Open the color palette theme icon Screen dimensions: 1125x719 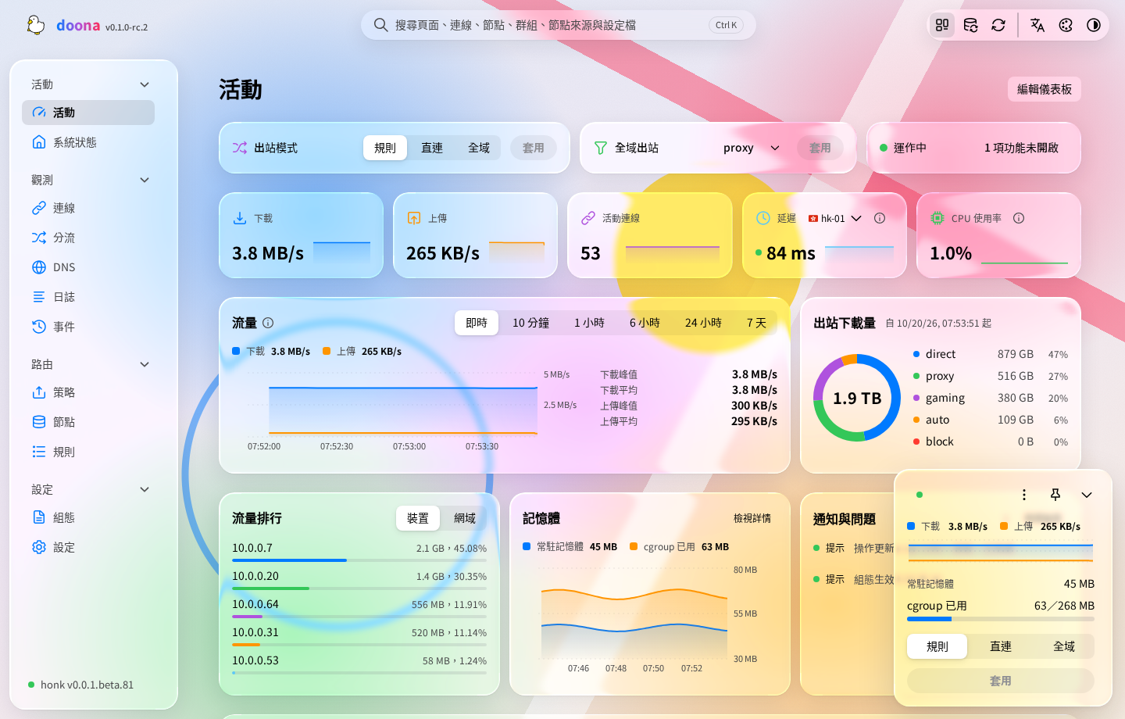tap(1066, 25)
